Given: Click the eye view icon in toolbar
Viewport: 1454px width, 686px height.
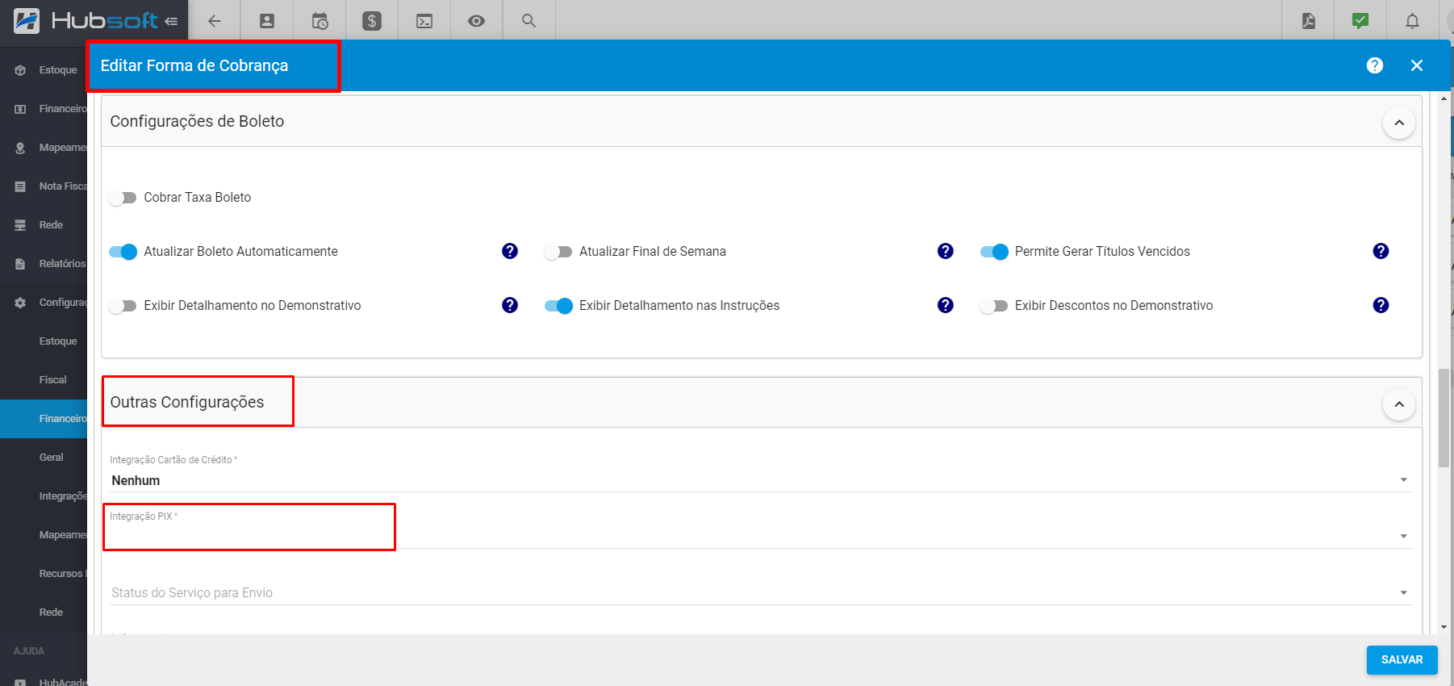Looking at the screenshot, I should 477,21.
